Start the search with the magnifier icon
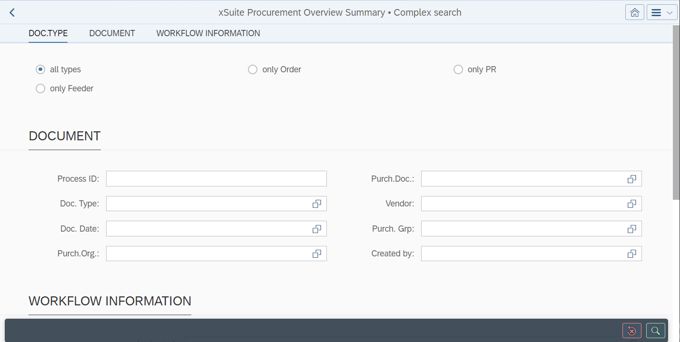The height and width of the screenshot is (342, 680). [655, 330]
